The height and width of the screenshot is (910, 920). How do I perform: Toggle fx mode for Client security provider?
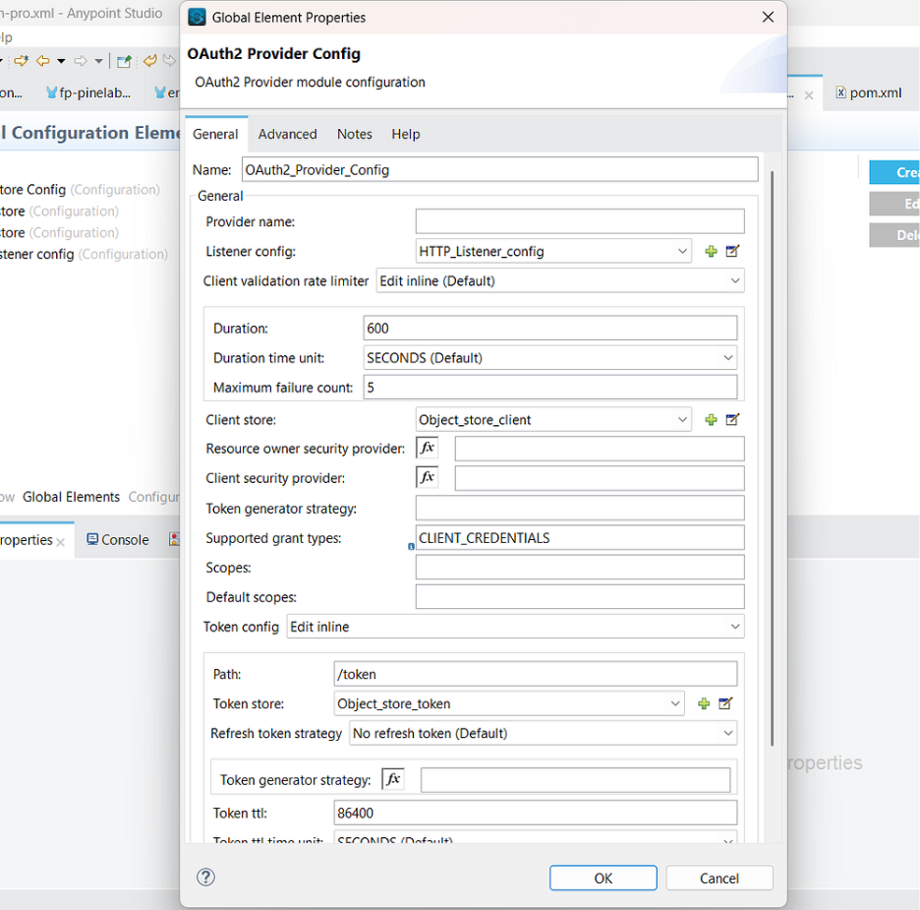pyautogui.click(x=427, y=476)
